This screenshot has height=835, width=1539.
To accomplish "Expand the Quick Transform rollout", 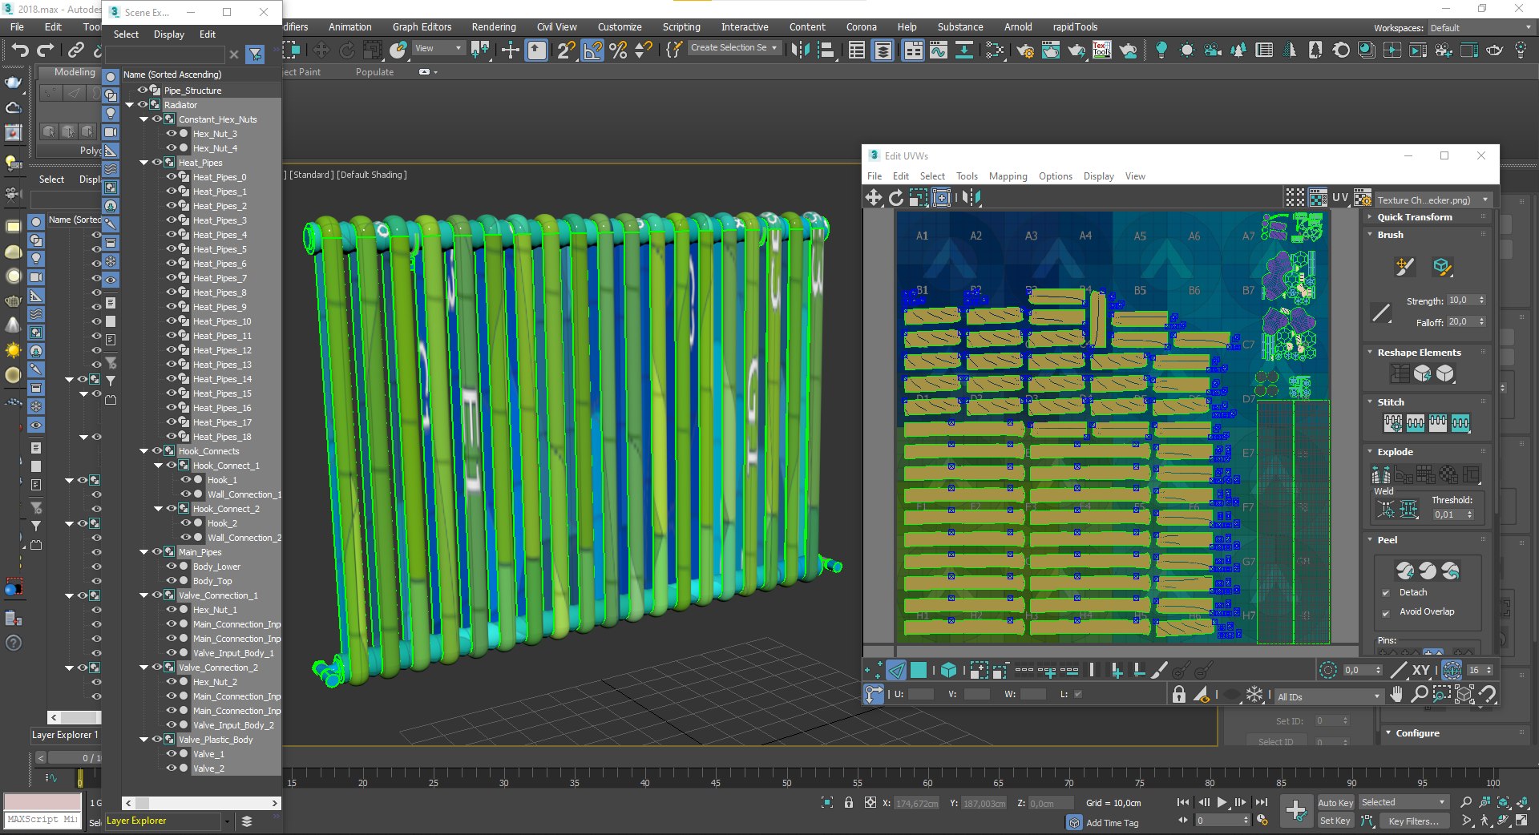I will click(x=1415, y=217).
